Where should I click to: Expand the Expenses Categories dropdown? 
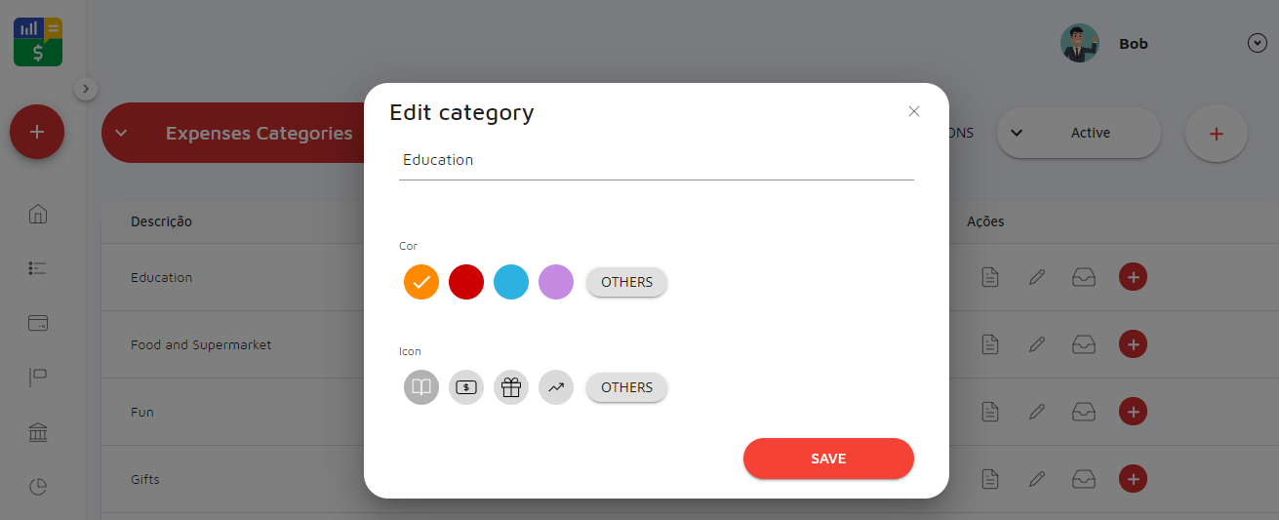tap(121, 134)
